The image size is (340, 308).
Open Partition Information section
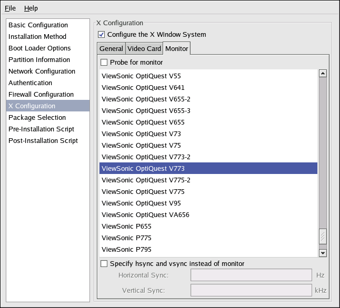pos(39,60)
